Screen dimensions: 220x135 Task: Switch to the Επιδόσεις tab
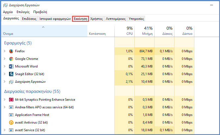point(29,19)
